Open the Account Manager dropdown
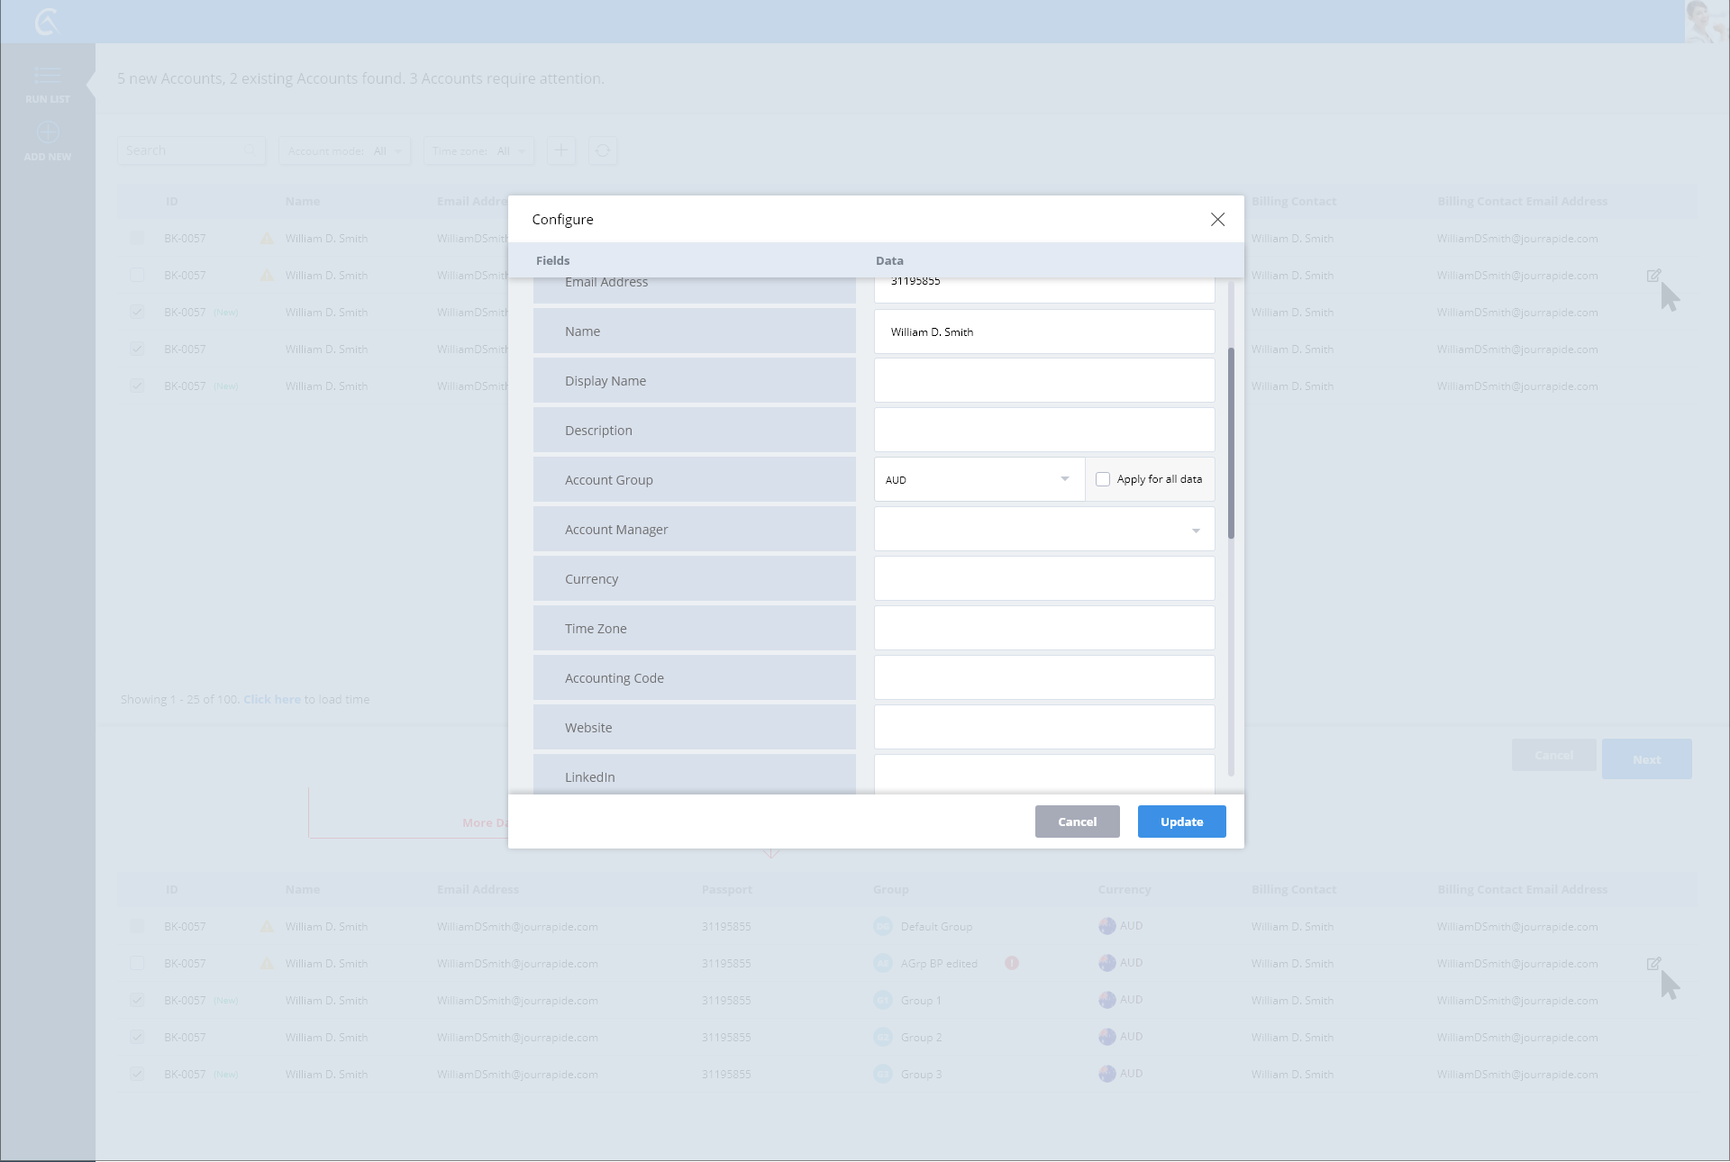This screenshot has height=1162, width=1730. [x=1043, y=530]
